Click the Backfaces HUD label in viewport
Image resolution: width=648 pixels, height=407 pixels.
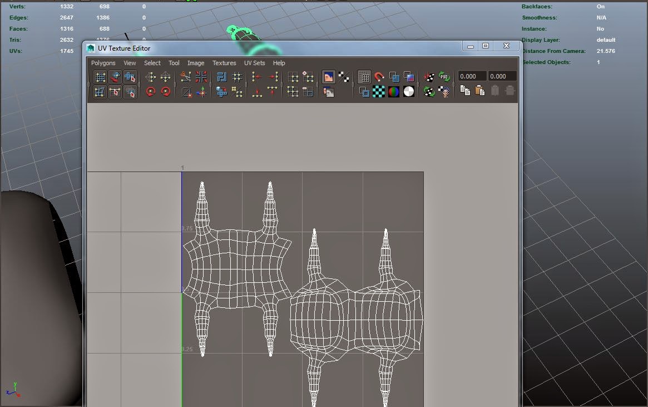tap(537, 7)
